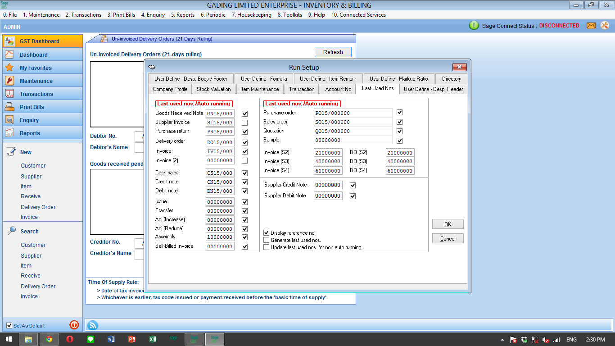Switch to User Define - Formula tab
The height and width of the screenshot is (346, 615).
pos(264,78)
